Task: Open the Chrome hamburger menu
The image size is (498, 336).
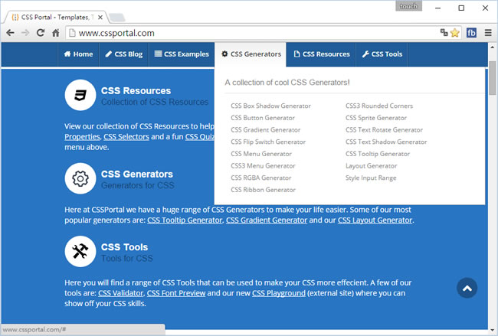Action: [488, 33]
